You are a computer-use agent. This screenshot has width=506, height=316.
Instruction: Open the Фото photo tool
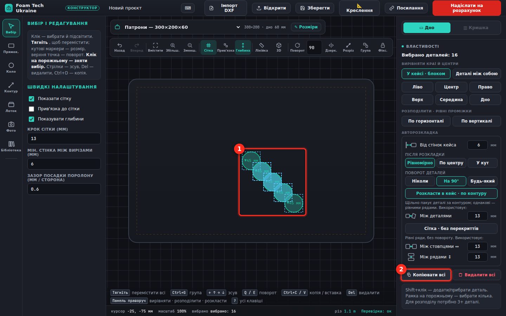[11, 127]
